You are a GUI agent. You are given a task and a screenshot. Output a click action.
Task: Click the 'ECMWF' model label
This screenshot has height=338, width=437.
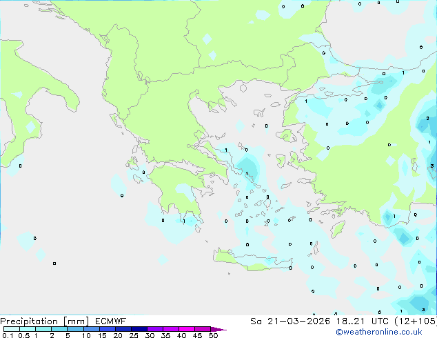(111, 321)
